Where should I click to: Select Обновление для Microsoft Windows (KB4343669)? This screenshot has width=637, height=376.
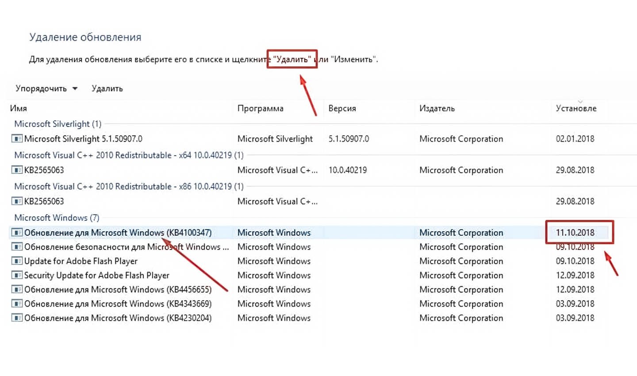tap(118, 304)
